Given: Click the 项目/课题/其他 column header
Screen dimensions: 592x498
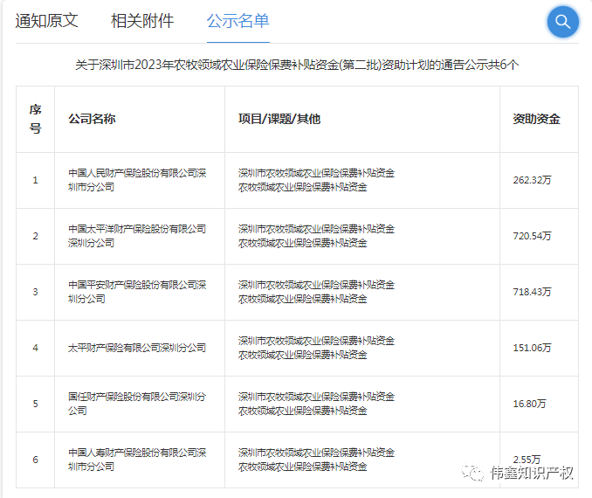Looking at the screenshot, I should pos(279,119).
